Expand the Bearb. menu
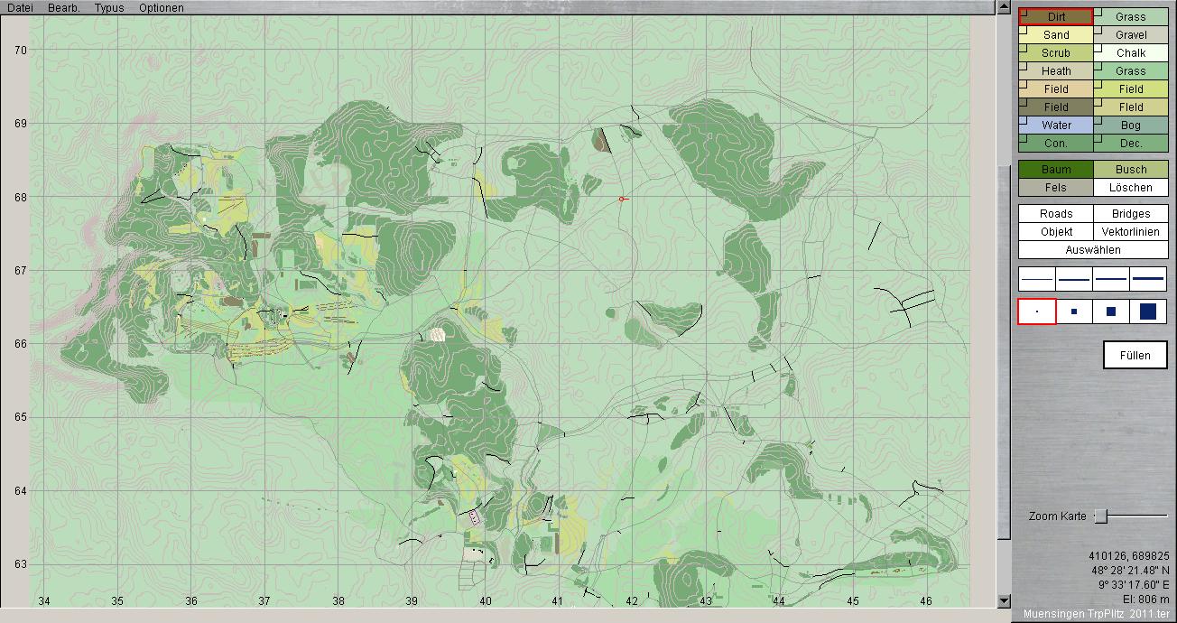This screenshot has width=1177, height=623. [x=64, y=8]
